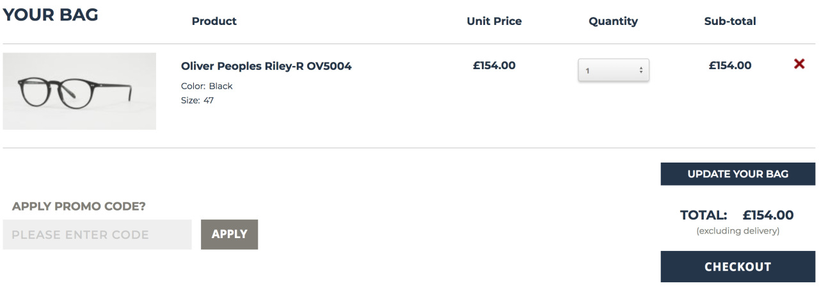Click the Apply Promo Code? label
This screenshot has width=819, height=288.
click(x=79, y=206)
